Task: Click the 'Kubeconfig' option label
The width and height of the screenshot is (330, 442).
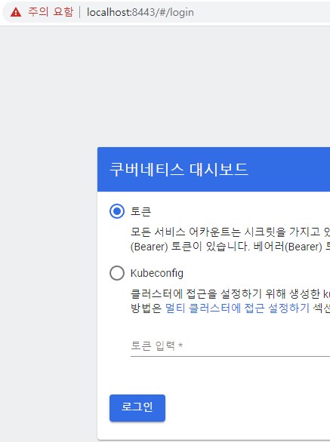Action: [157, 273]
